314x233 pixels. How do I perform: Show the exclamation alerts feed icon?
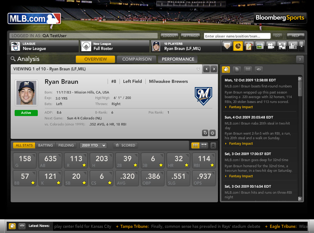(x=237, y=70)
